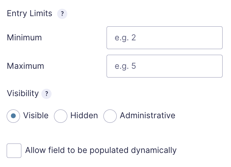The image size is (231, 167).
Task: Open the Entry Limits help tooltip icon
Action: tap(62, 14)
